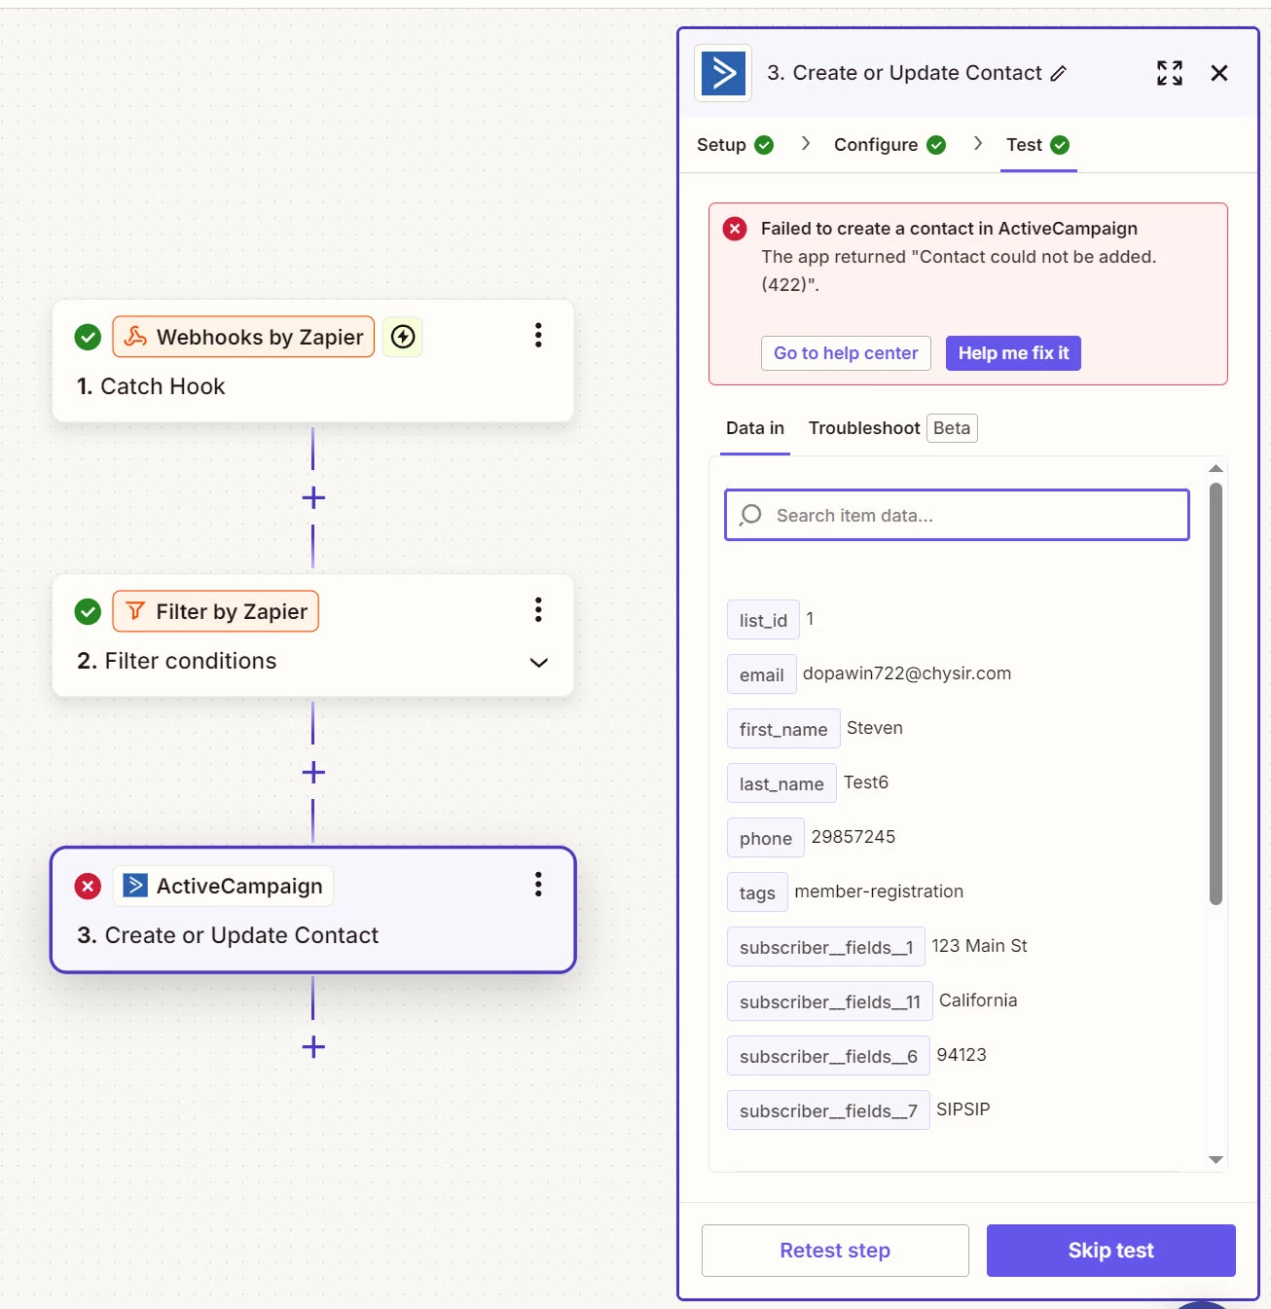Screen dimensions: 1271x1309
Task: Click the green check next to Setup
Action: (x=764, y=145)
